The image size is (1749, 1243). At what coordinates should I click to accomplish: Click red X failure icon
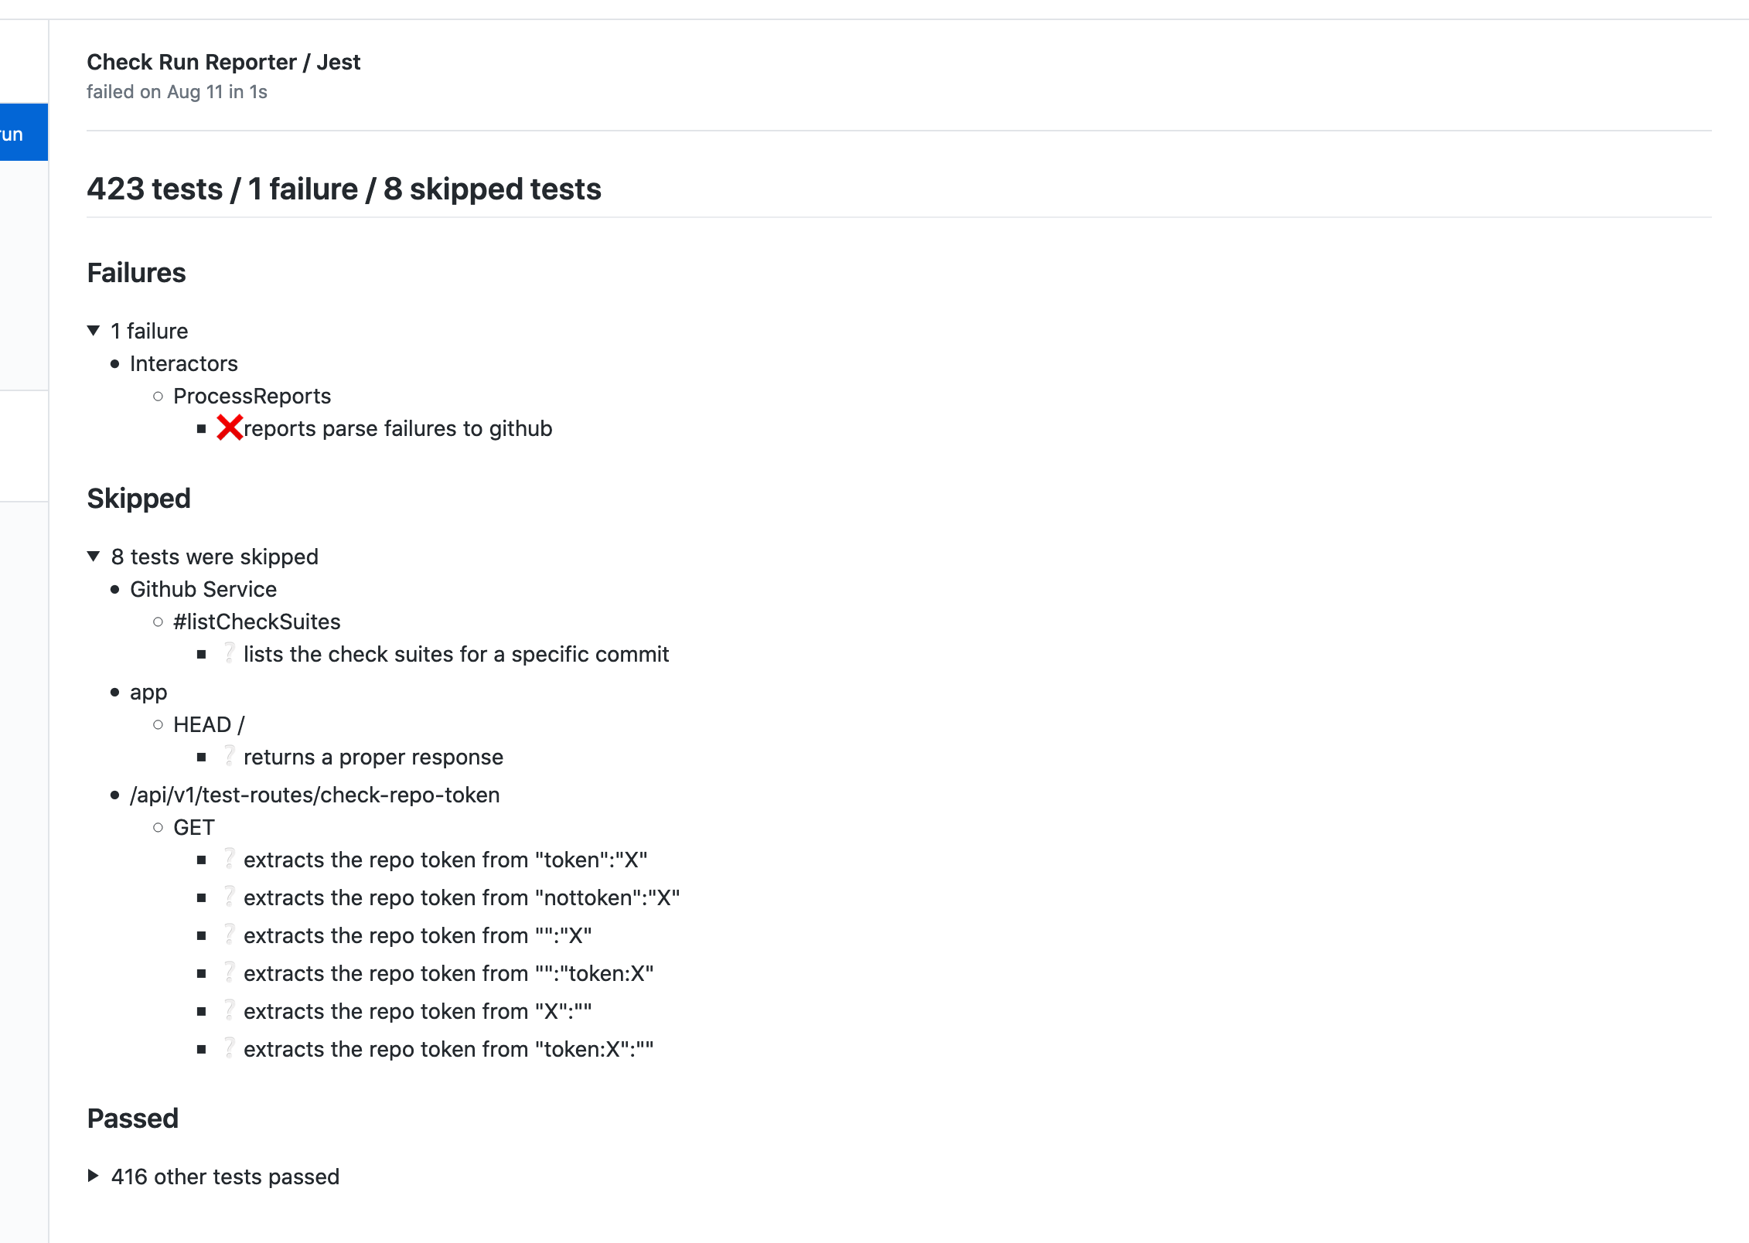(230, 427)
